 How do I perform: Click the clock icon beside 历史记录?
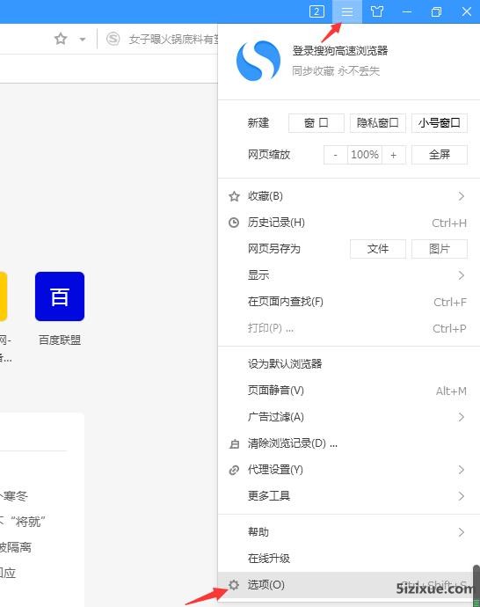234,223
